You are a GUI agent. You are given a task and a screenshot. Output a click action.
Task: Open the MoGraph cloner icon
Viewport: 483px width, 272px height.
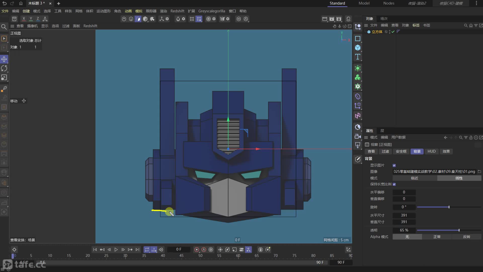click(357, 78)
